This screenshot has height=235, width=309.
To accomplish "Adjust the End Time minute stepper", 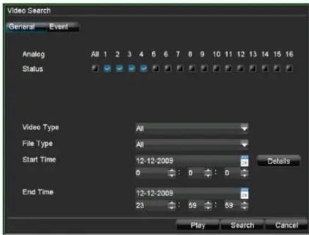I will 208,205.
